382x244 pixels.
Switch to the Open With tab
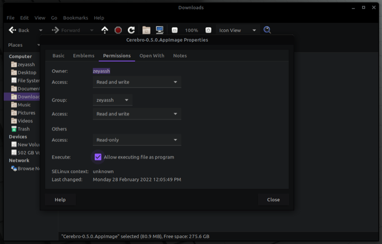tap(152, 56)
